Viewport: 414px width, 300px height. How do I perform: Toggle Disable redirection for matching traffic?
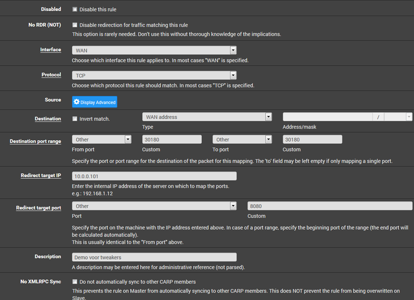point(75,25)
